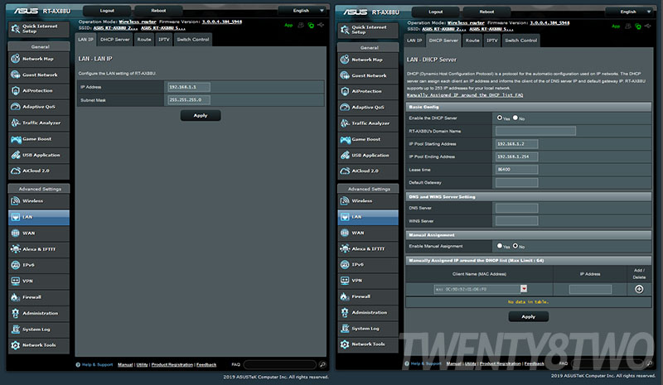Open the Feedback link in left window
663x385 pixels.
pyautogui.click(x=206, y=364)
